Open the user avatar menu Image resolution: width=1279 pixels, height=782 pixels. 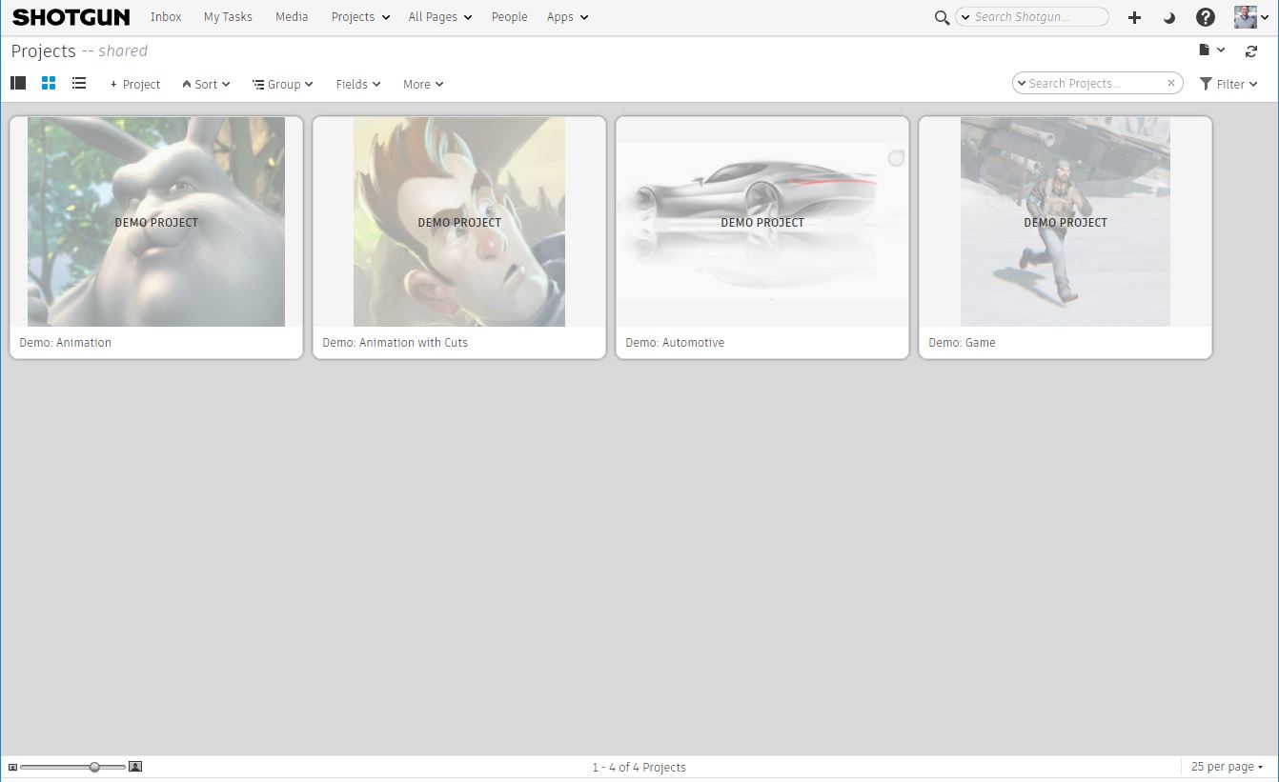[1250, 17]
